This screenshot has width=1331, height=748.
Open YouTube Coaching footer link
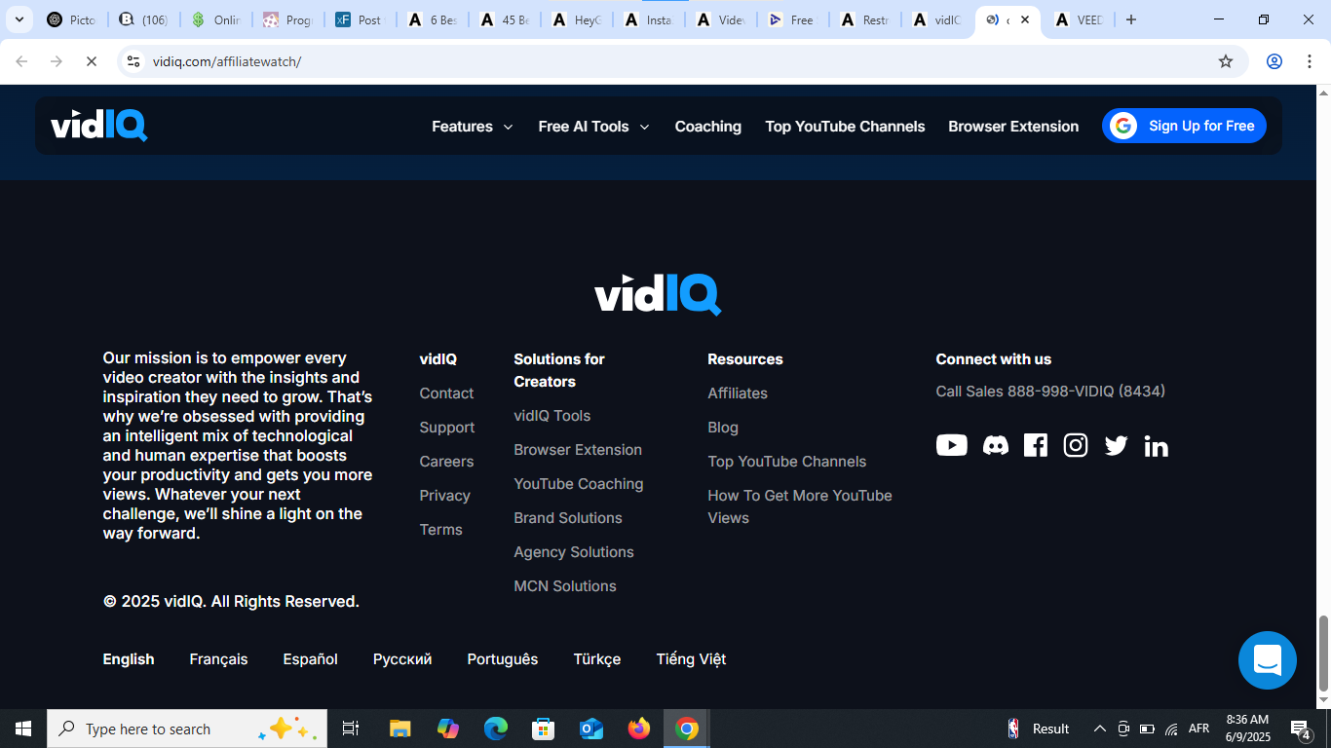pos(579,484)
